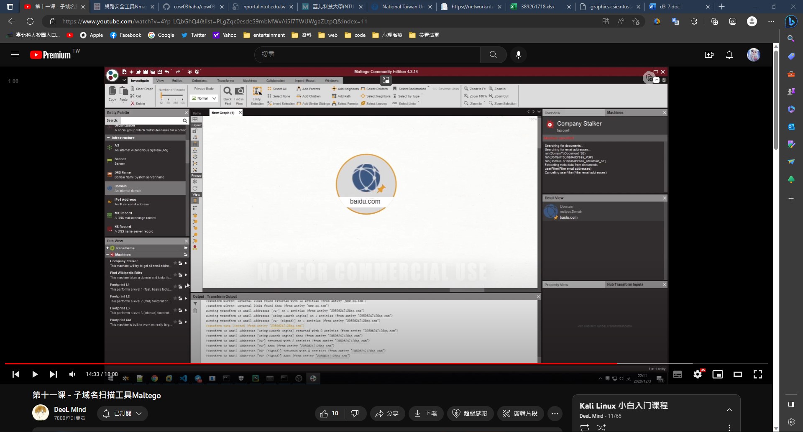Viewport: 803px width, 432px height.
Task: Skip to the next video in playlist
Action: 54,374
